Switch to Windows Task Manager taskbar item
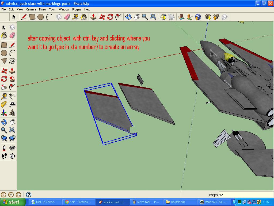 point(214,202)
